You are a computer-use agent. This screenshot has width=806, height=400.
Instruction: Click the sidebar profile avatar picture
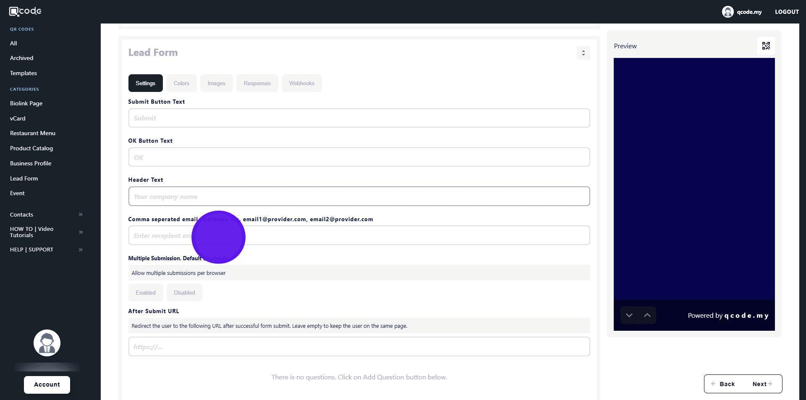tap(47, 343)
